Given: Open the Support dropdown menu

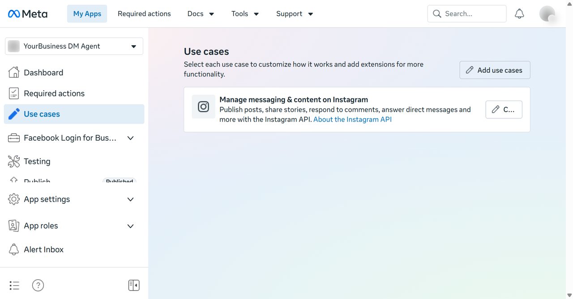Looking at the screenshot, I should [295, 14].
